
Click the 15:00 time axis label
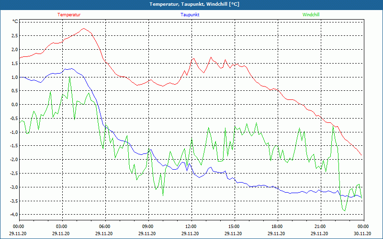pyautogui.click(x=234, y=227)
